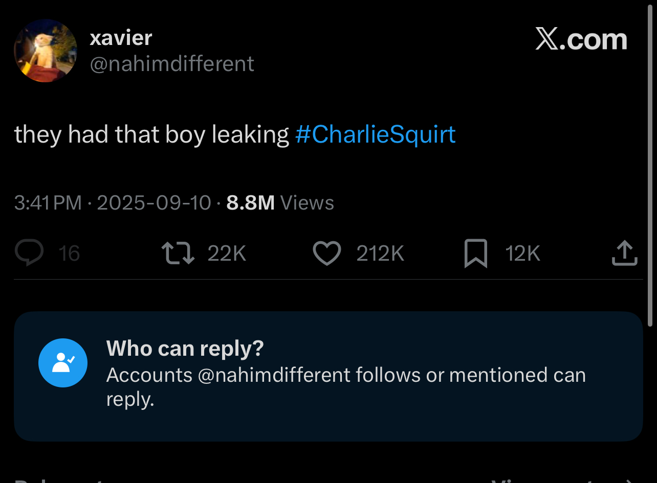Click the reply speech bubble icon
This screenshot has height=483, width=657.
(29, 254)
